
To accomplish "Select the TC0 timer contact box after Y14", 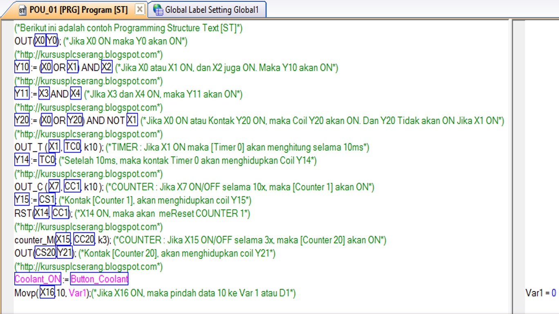I will coord(47,160).
